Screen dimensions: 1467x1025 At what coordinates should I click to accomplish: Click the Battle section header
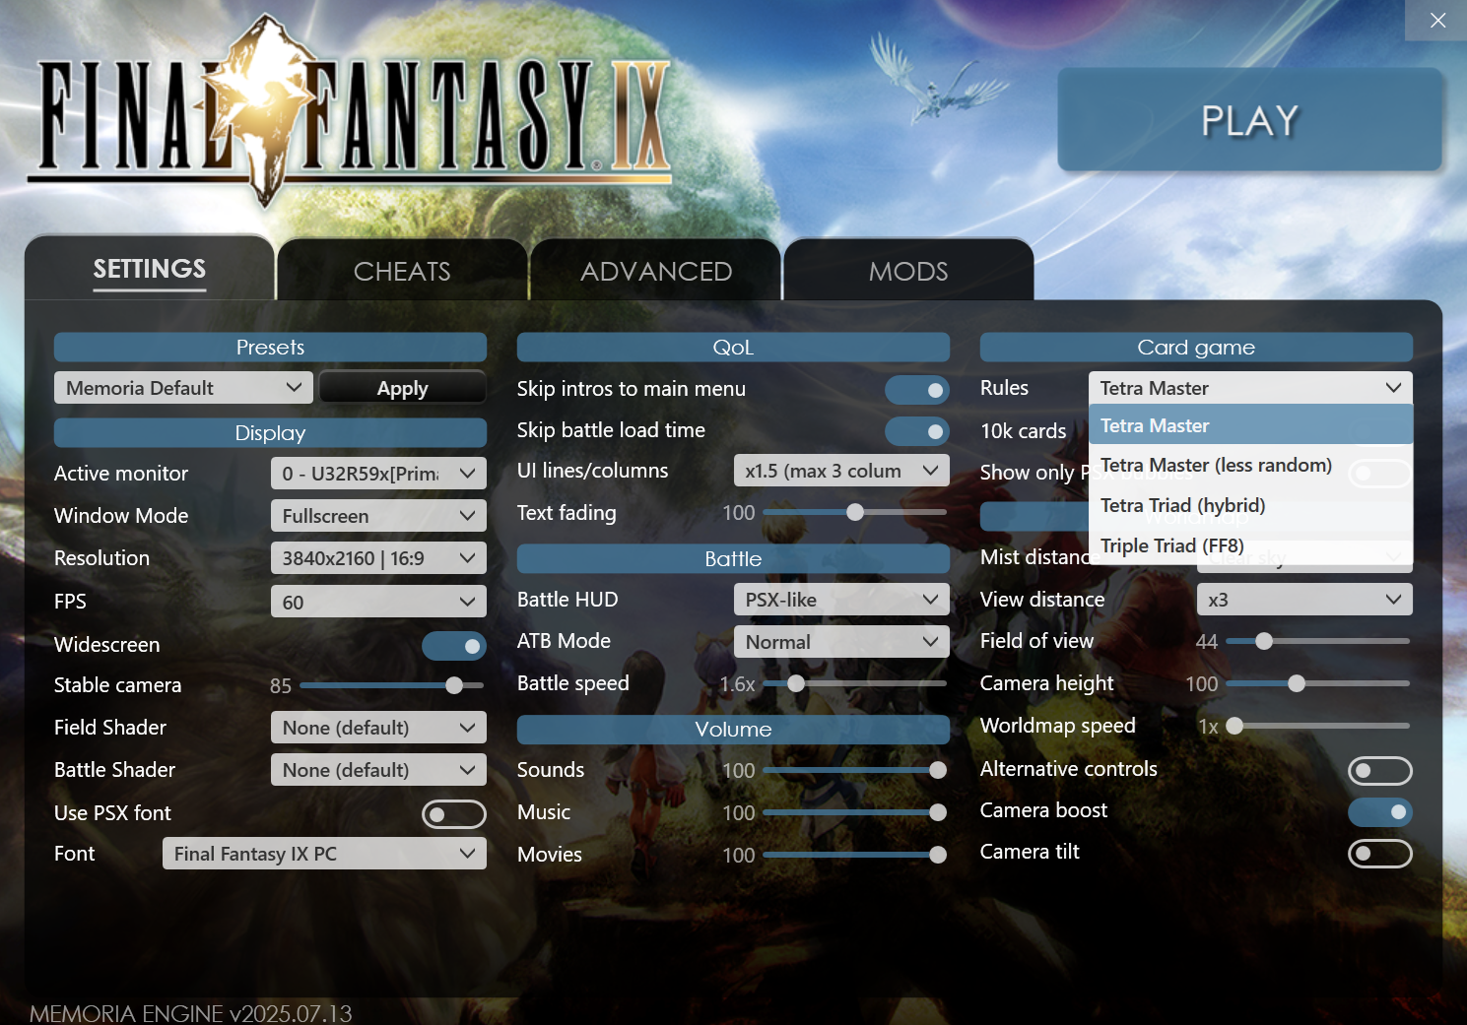coord(733,559)
